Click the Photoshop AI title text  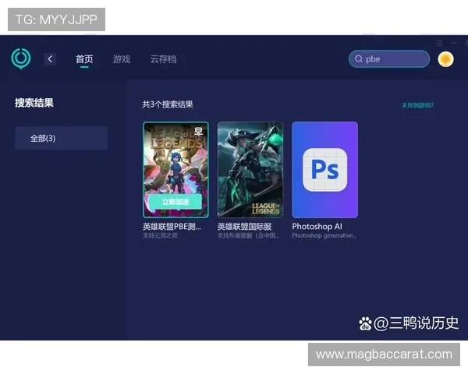coord(317,227)
